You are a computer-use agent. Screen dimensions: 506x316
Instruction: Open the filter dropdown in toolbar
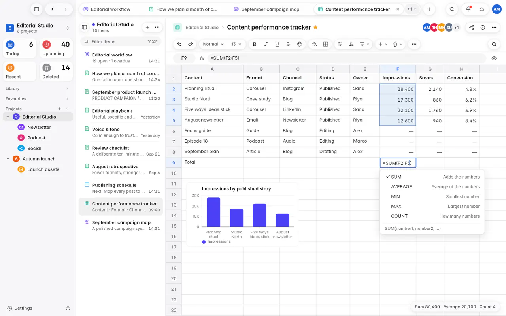point(364,44)
